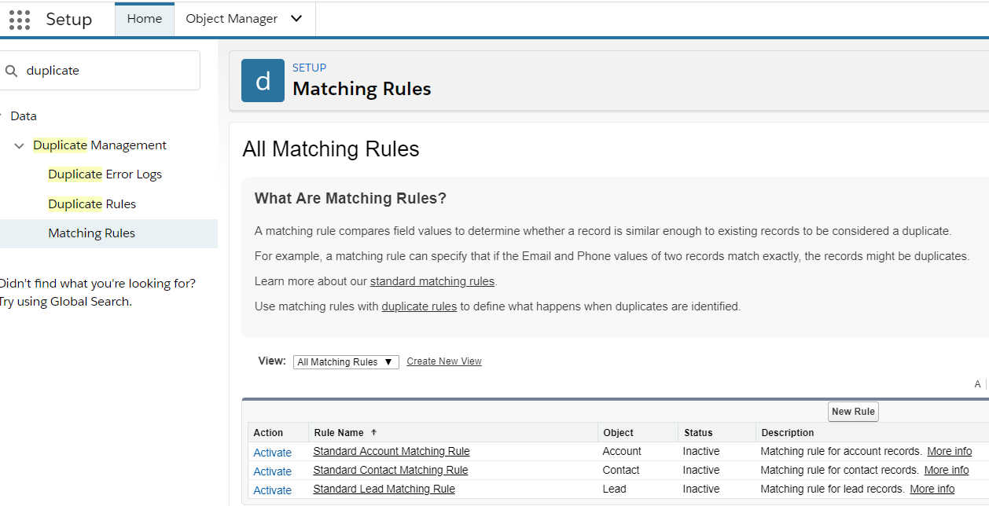Open the Standard Contact Matching Rule
Image resolution: width=989 pixels, height=506 pixels.
point(391,471)
